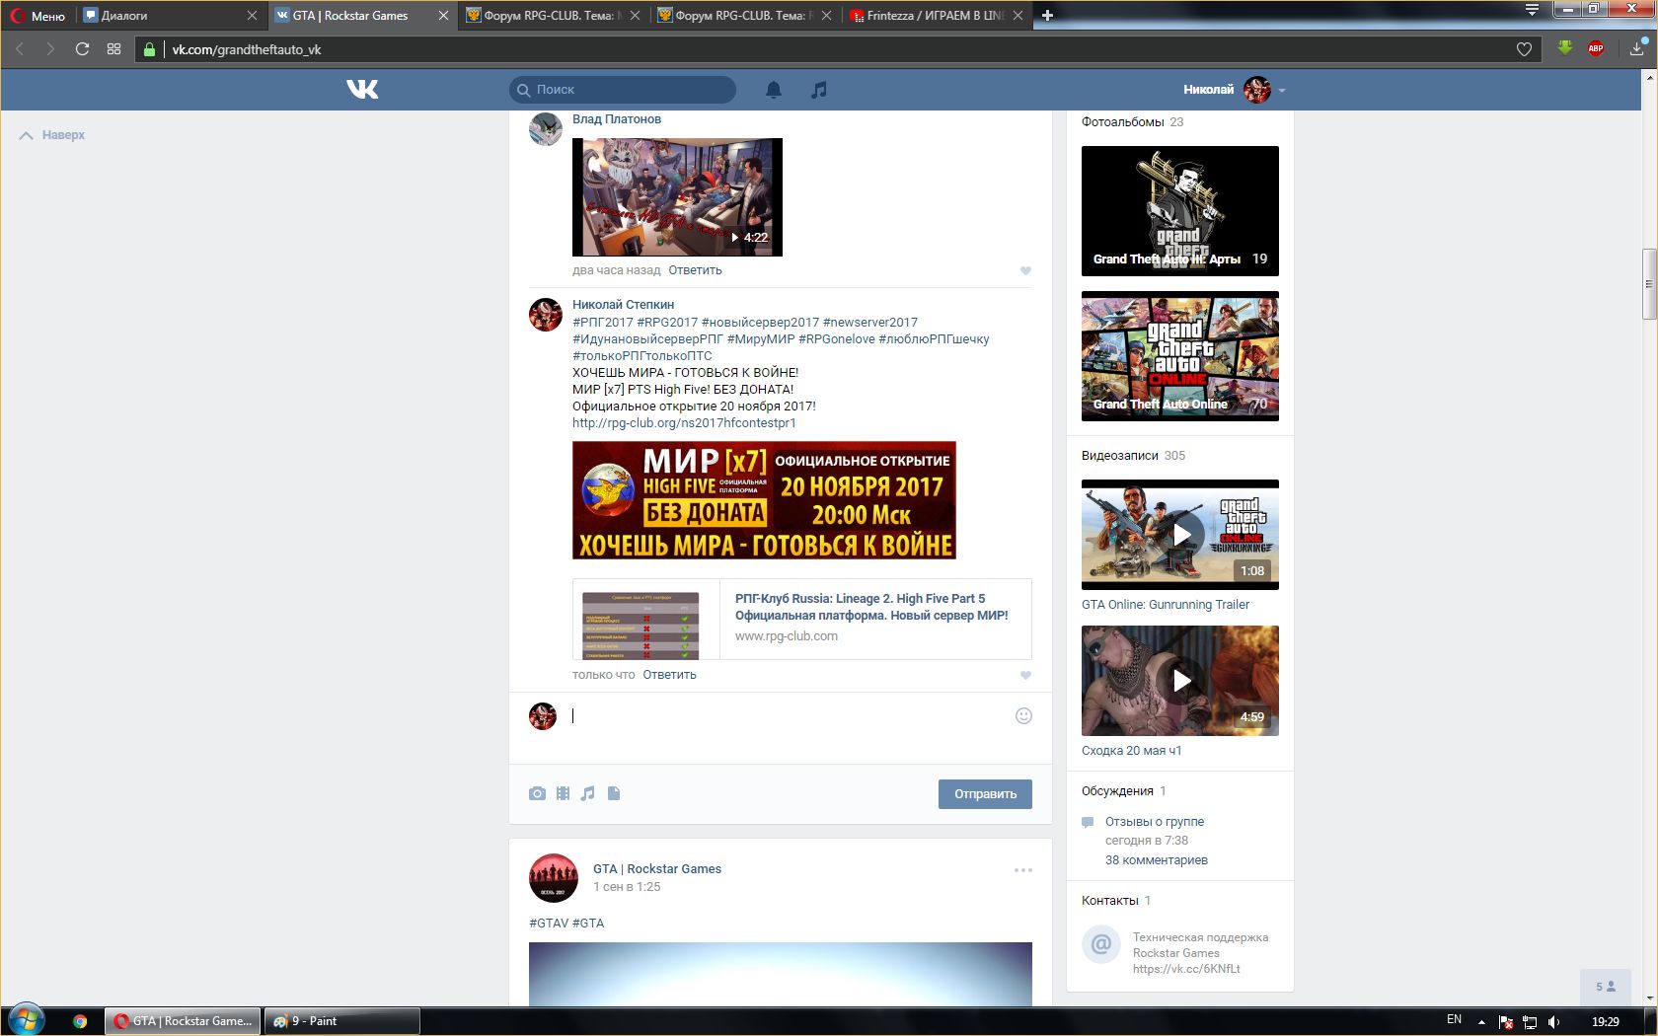The image size is (1658, 1036).
Task: Click the green download extension icon
Action: pyautogui.click(x=1565, y=47)
